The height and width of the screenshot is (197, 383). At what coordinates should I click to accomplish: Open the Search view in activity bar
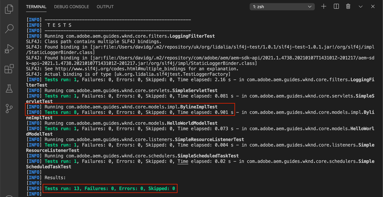tap(9, 29)
